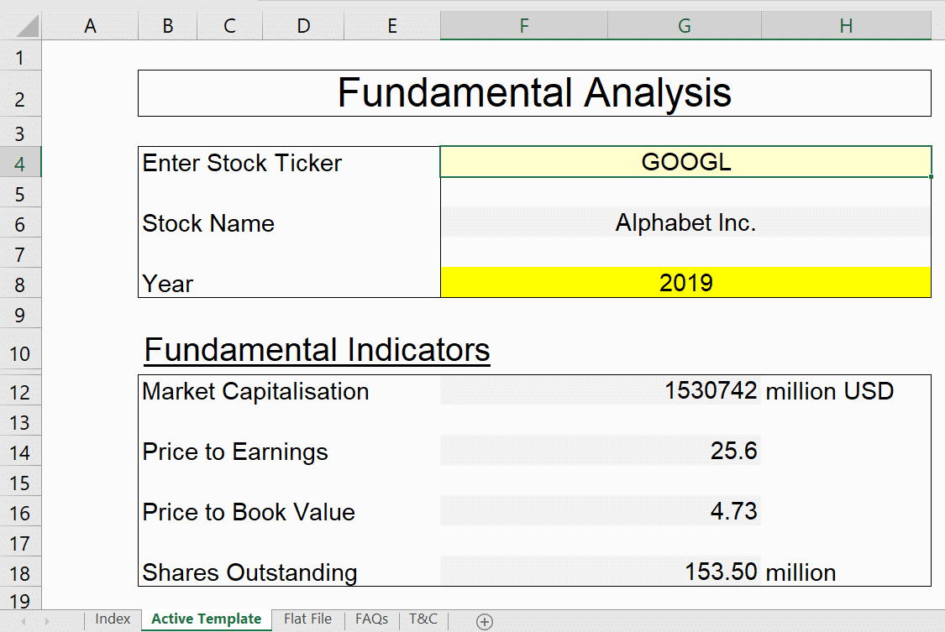945x632 pixels.
Task: Click the select-all corner triangle
Action: [27, 25]
